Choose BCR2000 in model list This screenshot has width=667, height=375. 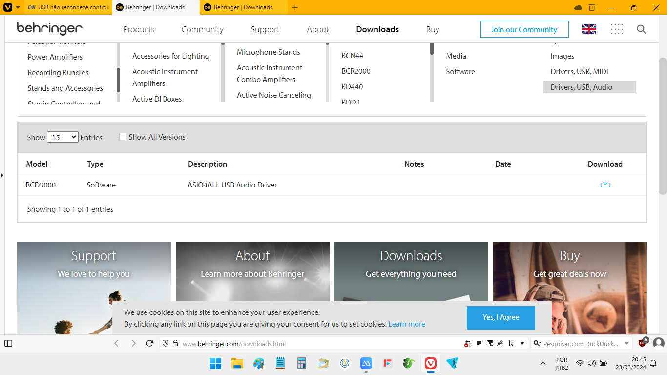coord(356,71)
